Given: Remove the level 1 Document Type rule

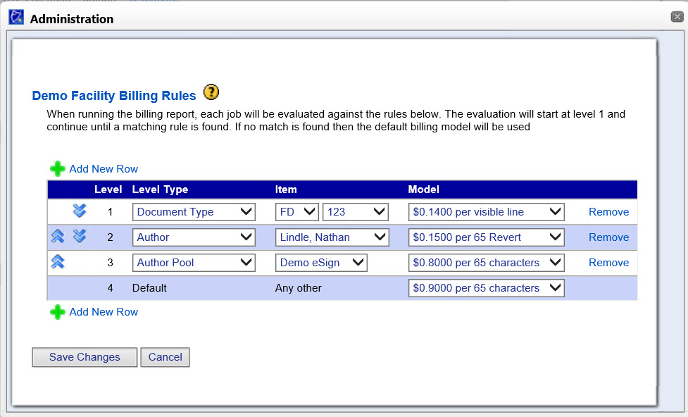Looking at the screenshot, I should click(608, 212).
